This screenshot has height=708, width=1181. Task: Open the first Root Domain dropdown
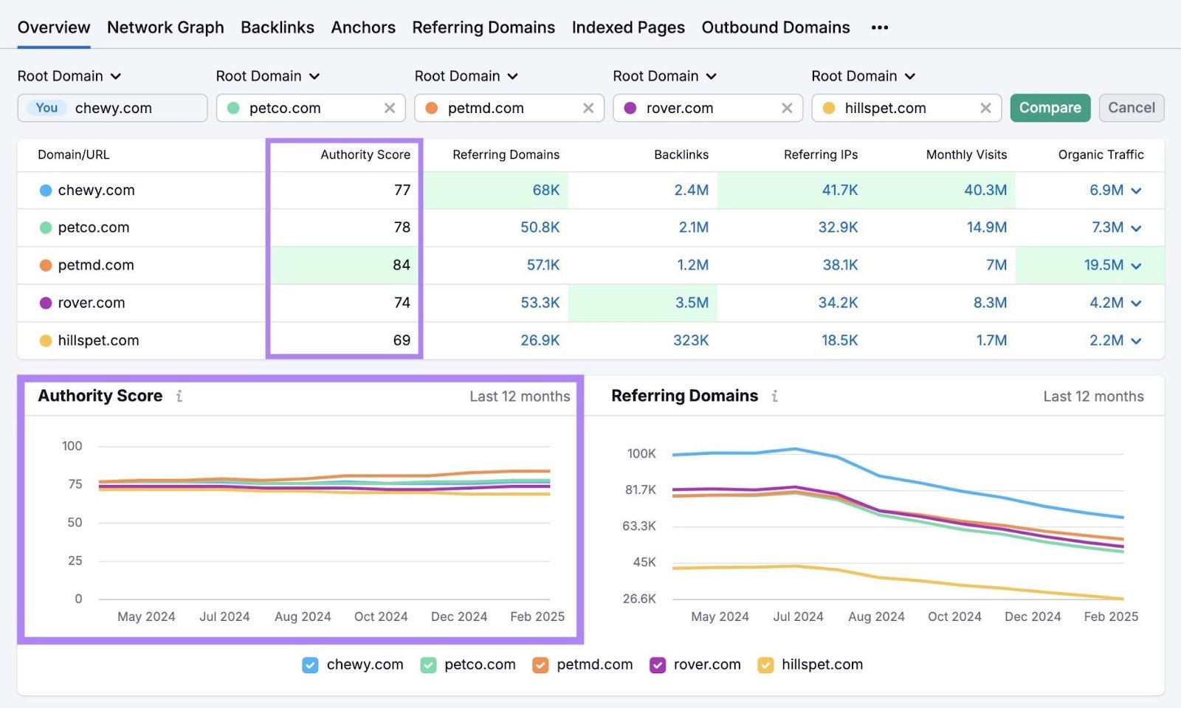pos(70,75)
